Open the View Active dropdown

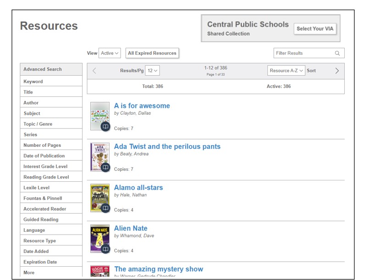(x=110, y=53)
